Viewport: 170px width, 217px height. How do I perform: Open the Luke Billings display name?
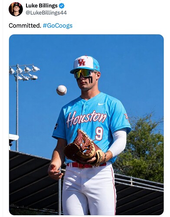(42, 6)
